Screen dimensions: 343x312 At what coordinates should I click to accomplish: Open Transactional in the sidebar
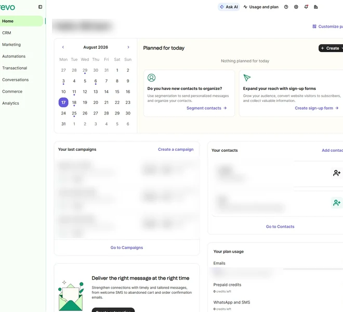click(x=15, y=68)
